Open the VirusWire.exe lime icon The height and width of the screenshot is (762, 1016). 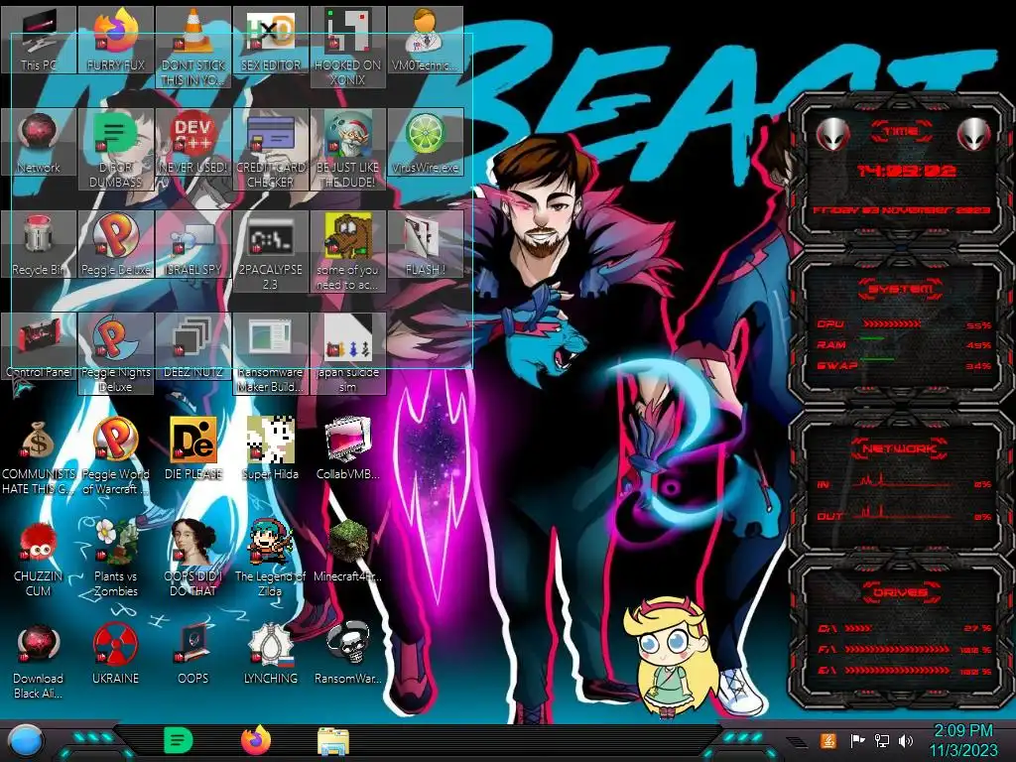425,142
